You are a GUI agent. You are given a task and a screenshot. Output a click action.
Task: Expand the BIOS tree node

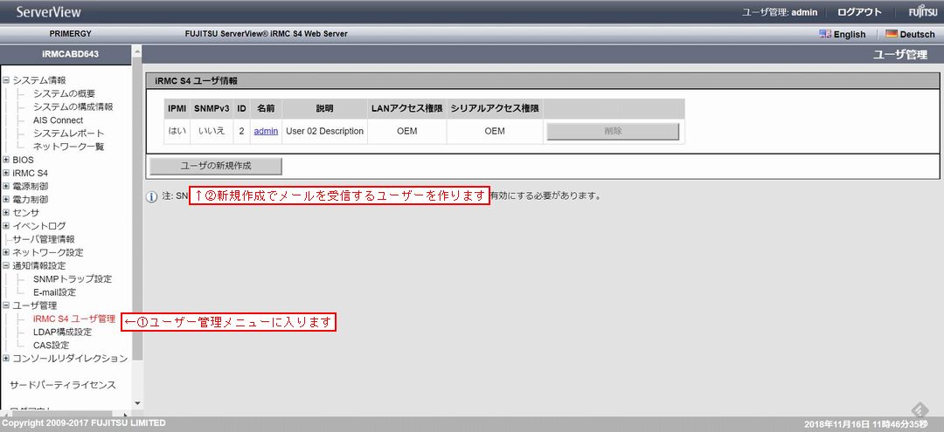pyautogui.click(x=6, y=160)
